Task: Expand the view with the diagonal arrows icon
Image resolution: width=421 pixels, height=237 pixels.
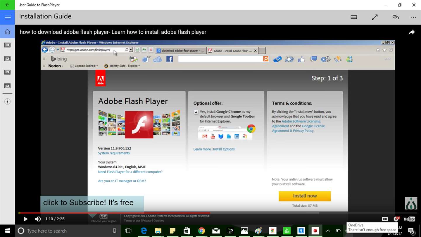Action: click(375, 17)
